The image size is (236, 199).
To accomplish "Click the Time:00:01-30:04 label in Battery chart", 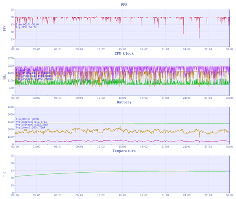I will [28, 118].
